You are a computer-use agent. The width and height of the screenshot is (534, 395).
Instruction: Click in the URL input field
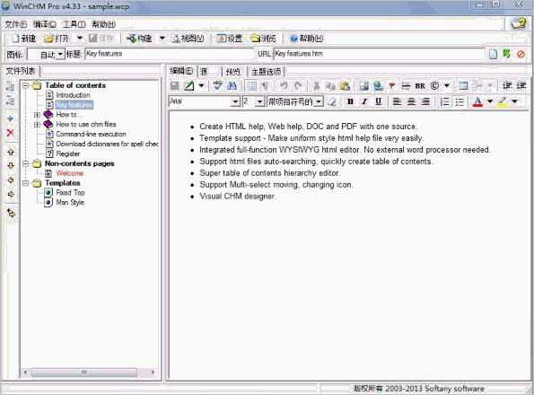379,54
